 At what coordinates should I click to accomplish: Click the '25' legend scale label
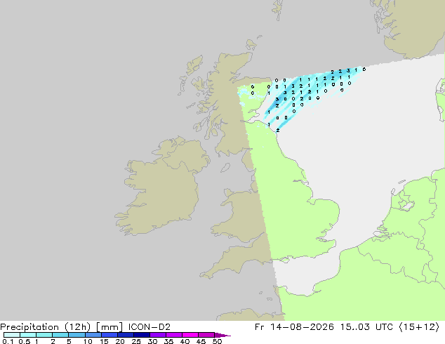pos(136,341)
